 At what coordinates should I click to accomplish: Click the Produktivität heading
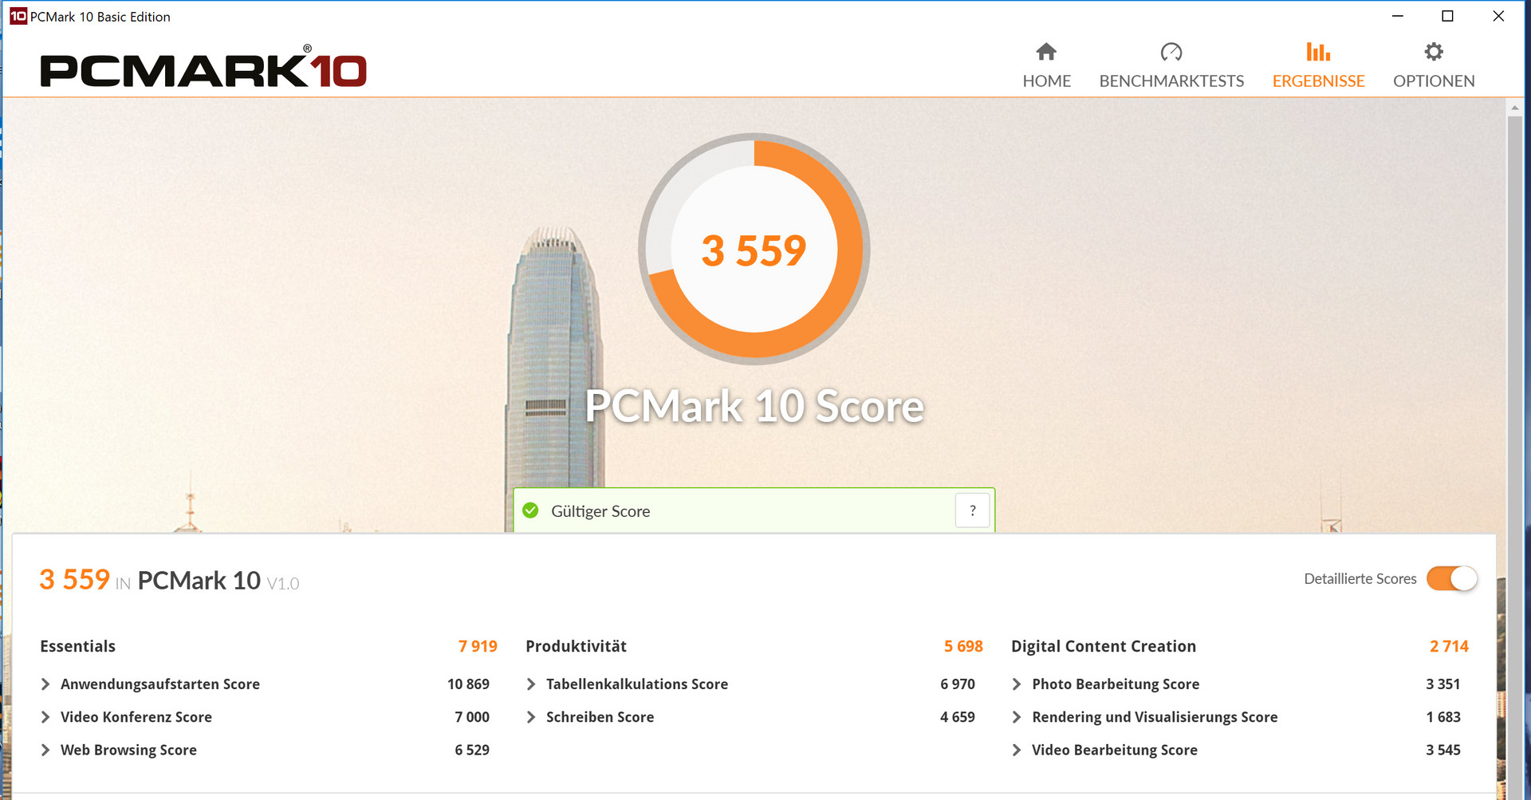pos(576,646)
